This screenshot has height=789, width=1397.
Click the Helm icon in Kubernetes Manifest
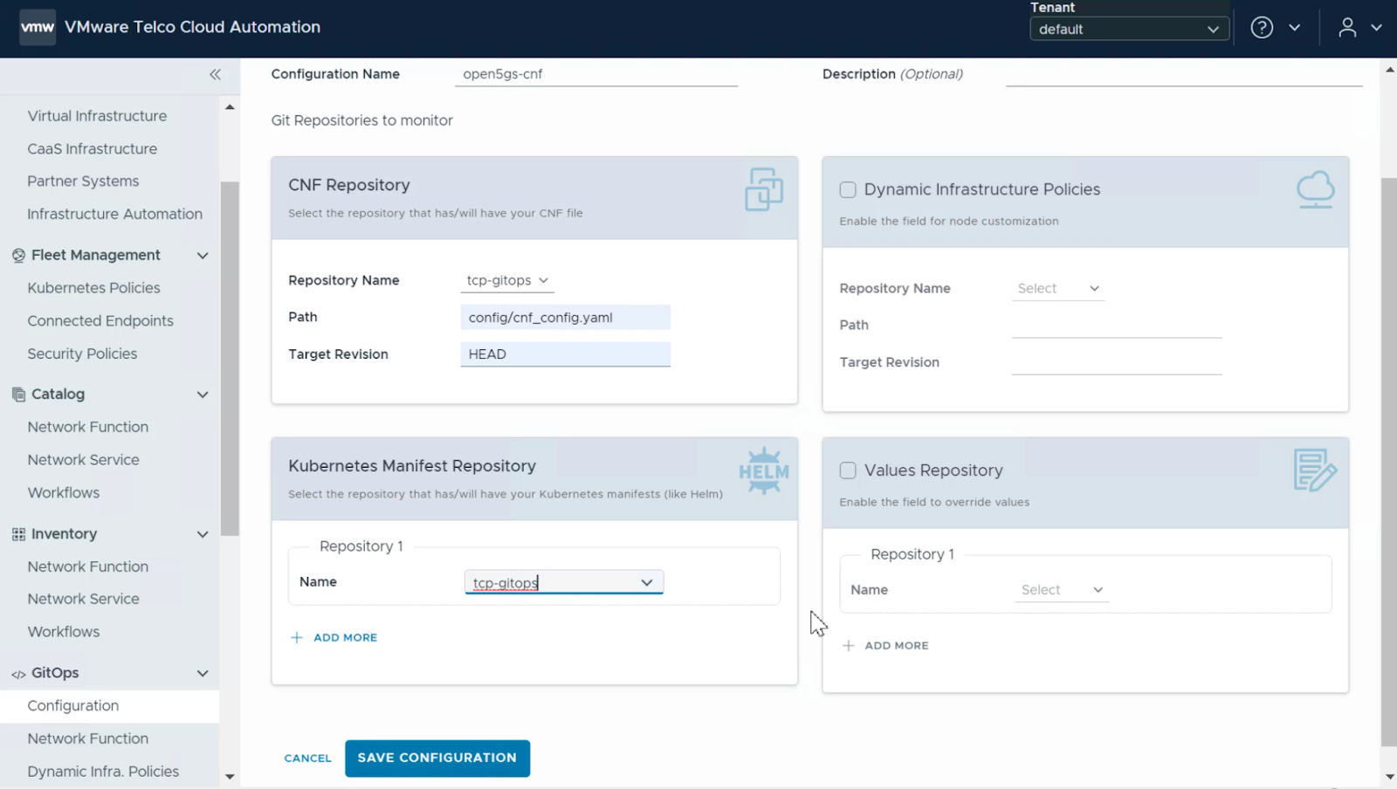pyautogui.click(x=763, y=471)
